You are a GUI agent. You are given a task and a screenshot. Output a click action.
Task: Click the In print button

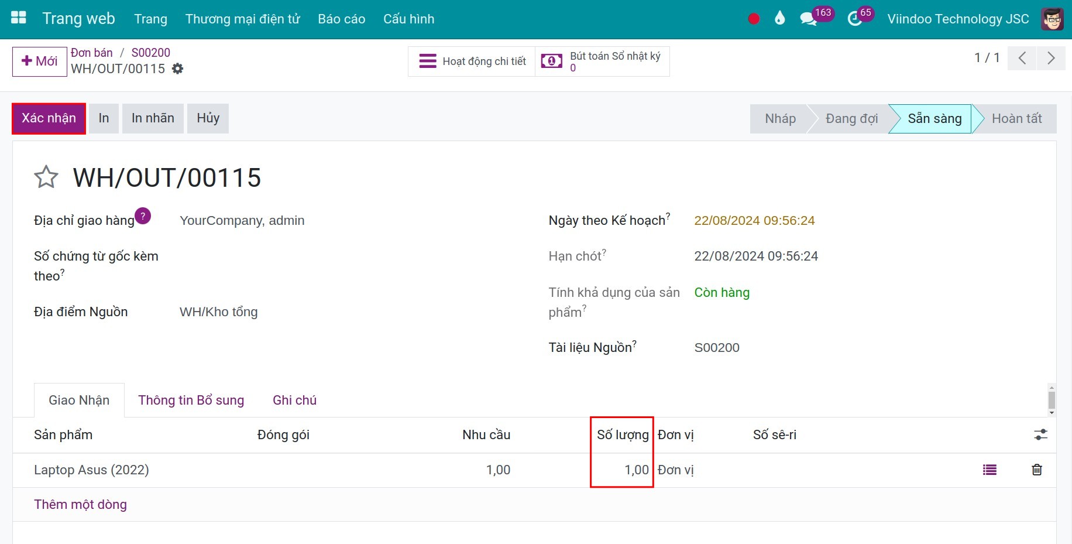point(104,118)
